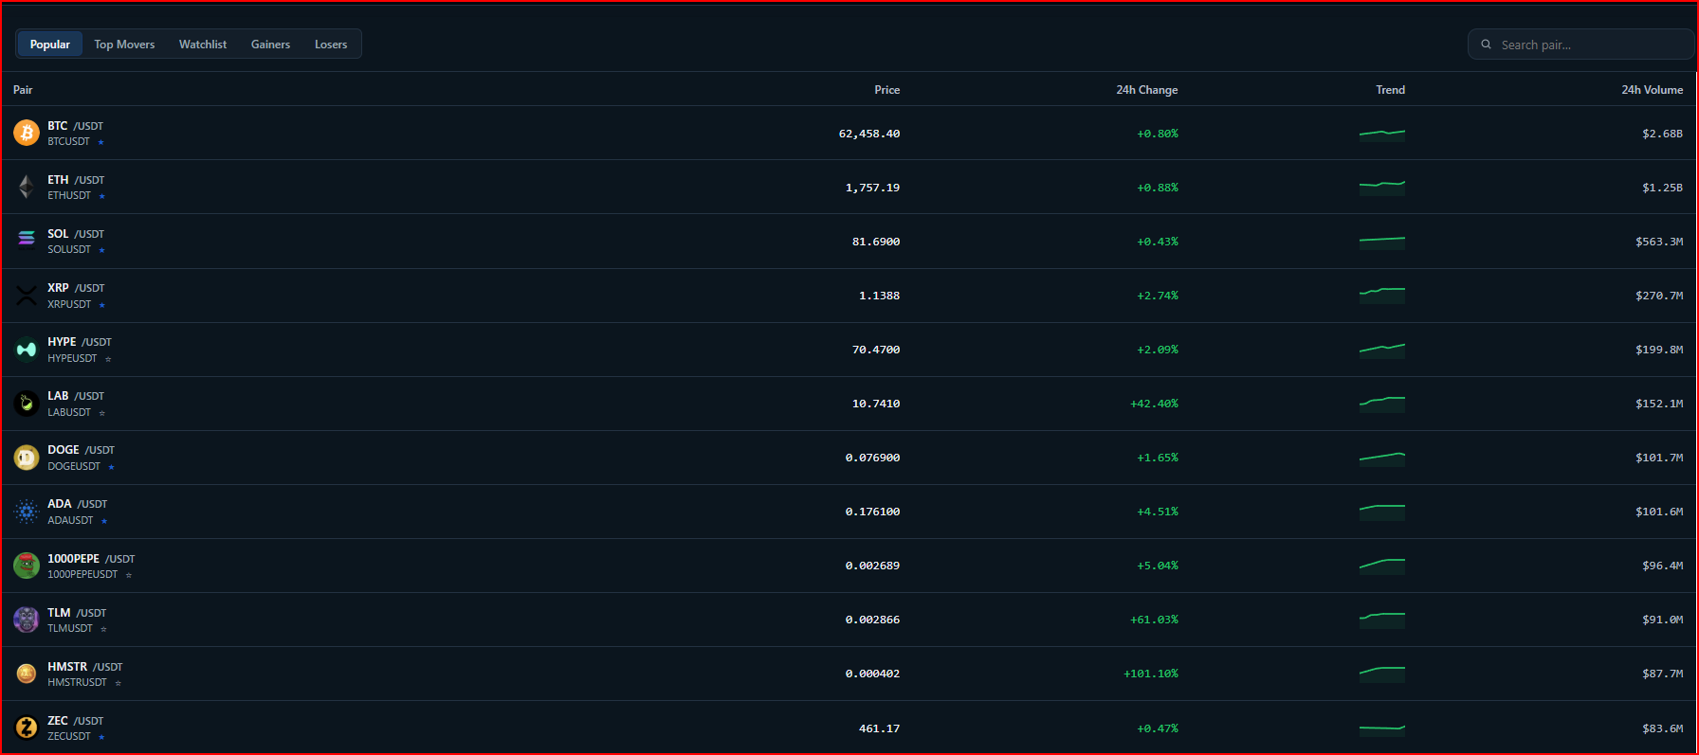Toggle the favorite star next to HYPEUSDT
Screen dimensions: 1699x755
108,359
